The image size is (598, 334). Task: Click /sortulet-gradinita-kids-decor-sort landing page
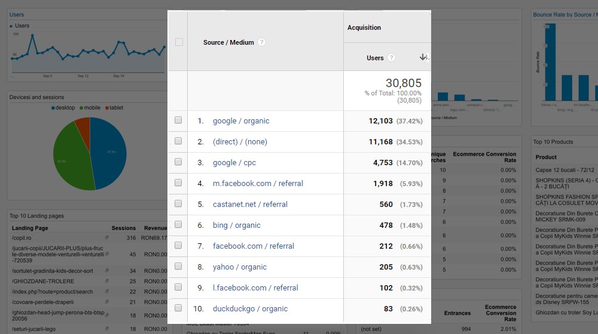click(52, 271)
